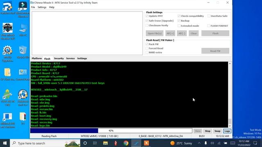Click Cortana circle icon in taskbar
The width and height of the screenshot is (262, 147).
(x=85, y=143)
